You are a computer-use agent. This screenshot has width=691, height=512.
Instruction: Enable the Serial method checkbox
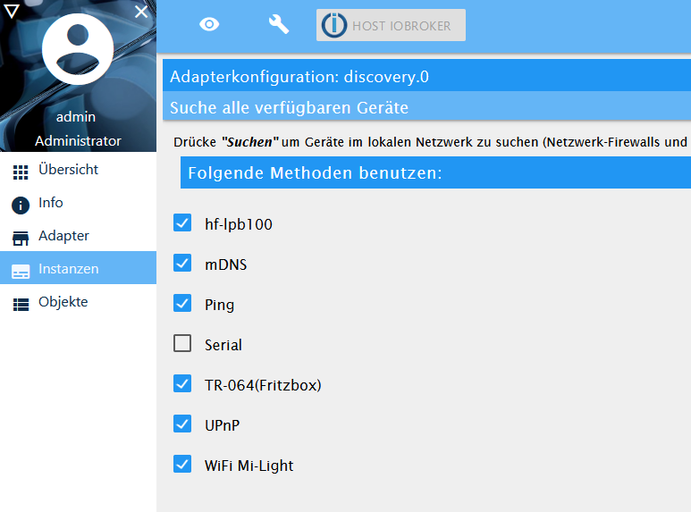tap(182, 344)
